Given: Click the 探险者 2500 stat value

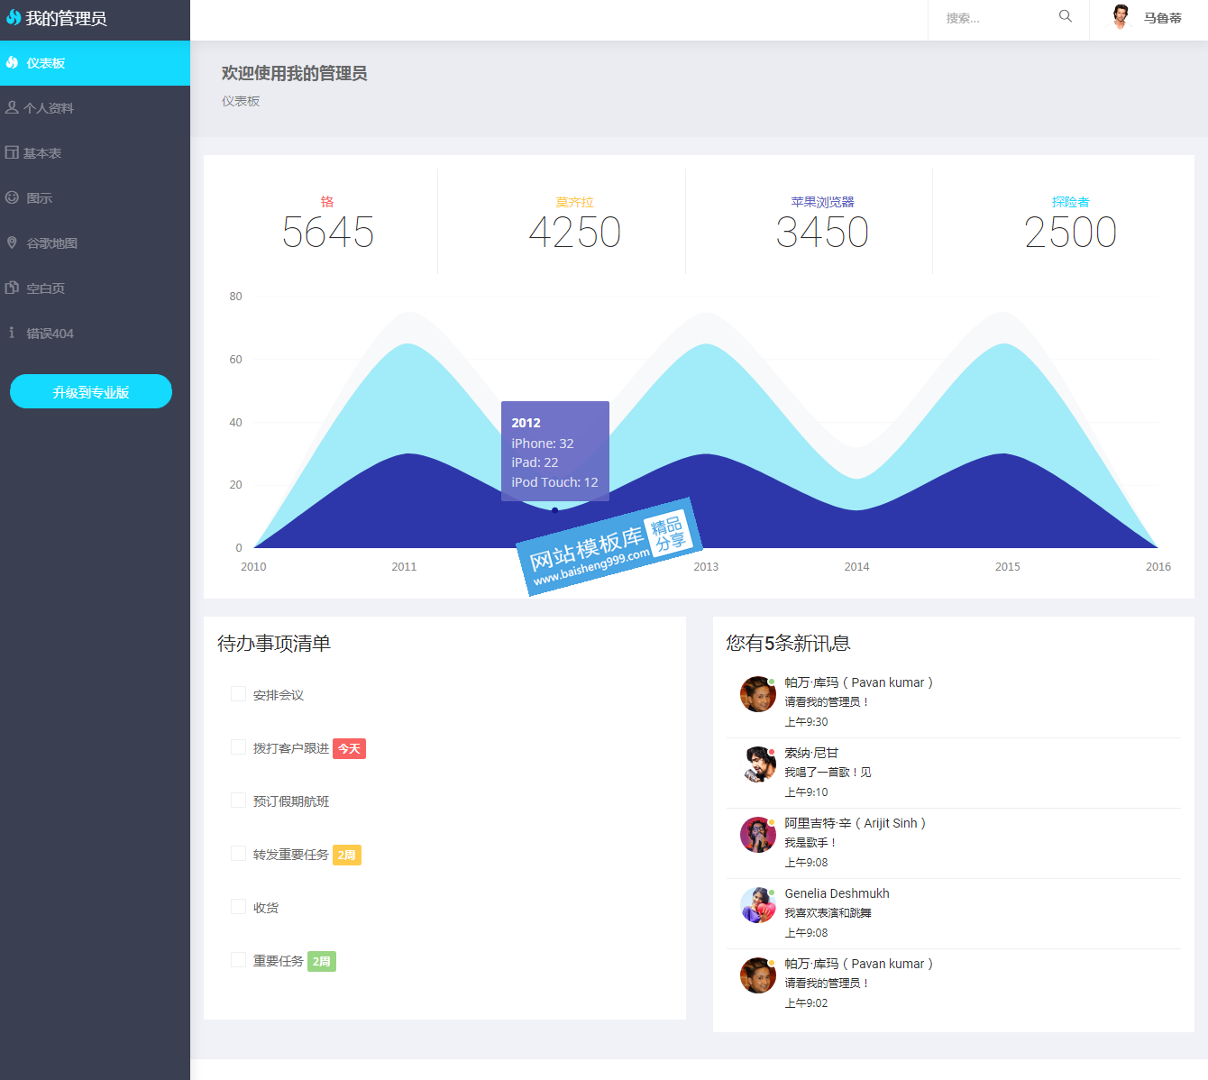Looking at the screenshot, I should tap(1070, 233).
